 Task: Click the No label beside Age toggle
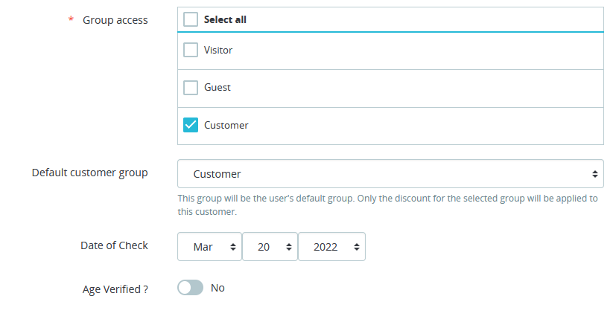click(x=217, y=288)
